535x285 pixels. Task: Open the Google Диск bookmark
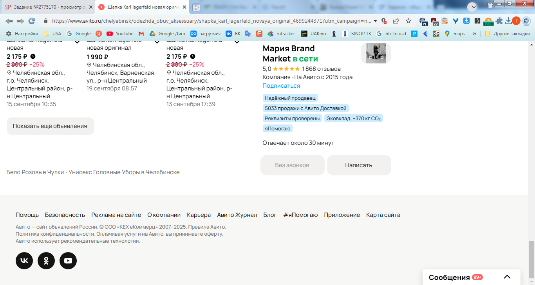pos(167,34)
